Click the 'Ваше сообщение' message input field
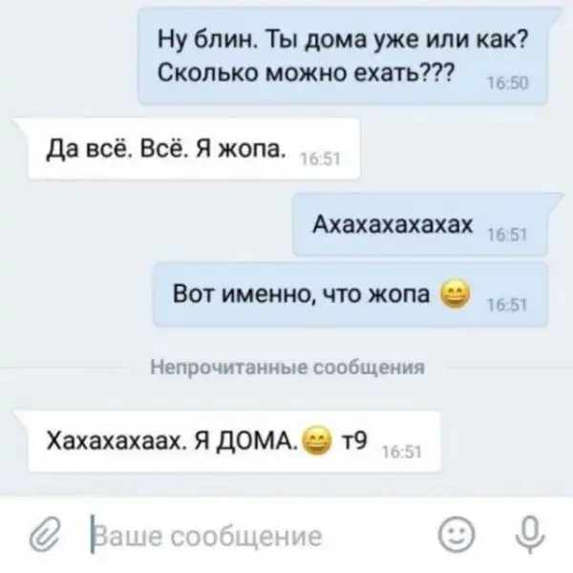Viewport: 573px width, 573px height. point(256,535)
